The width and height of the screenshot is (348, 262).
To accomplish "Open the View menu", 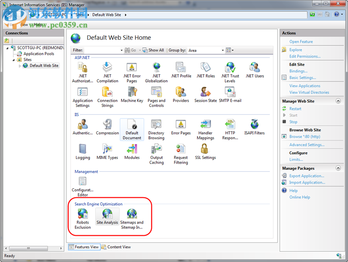I will (24, 24).
